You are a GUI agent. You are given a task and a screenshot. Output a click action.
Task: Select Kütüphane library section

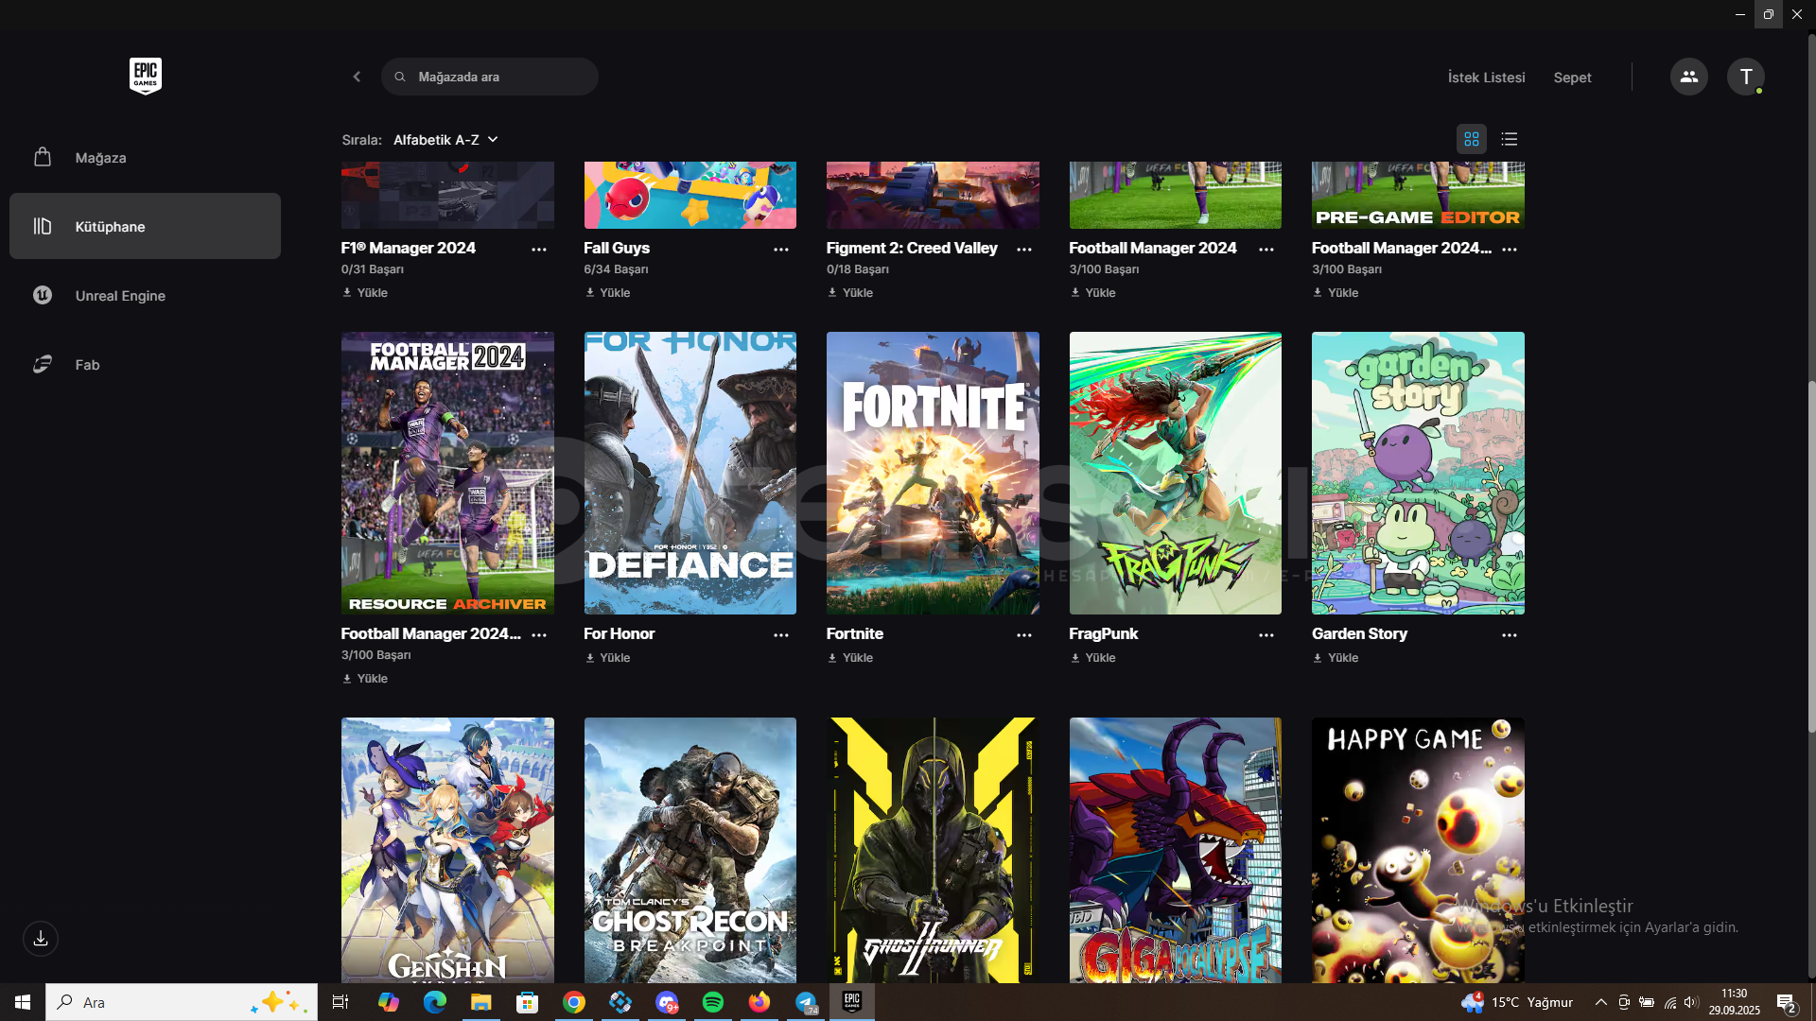(145, 226)
